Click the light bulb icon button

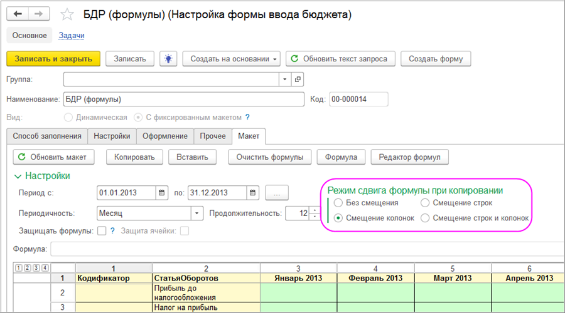(168, 59)
